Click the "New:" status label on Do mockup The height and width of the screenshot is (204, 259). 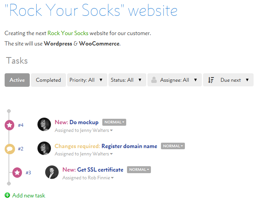tap(61, 122)
